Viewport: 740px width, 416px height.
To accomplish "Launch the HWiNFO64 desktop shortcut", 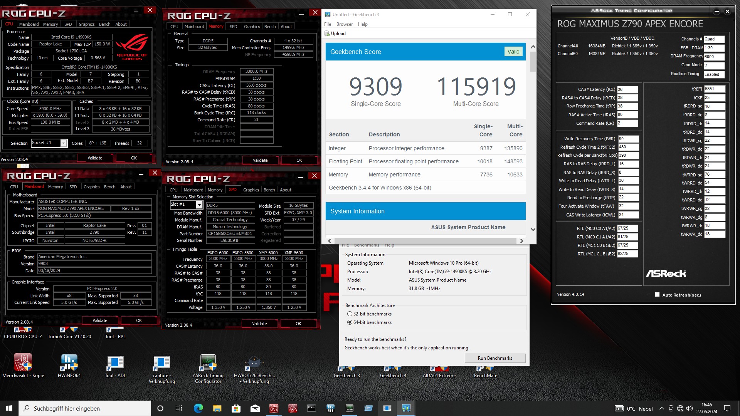I will click(69, 365).
